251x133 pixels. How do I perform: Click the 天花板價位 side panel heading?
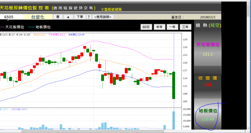tap(208, 45)
